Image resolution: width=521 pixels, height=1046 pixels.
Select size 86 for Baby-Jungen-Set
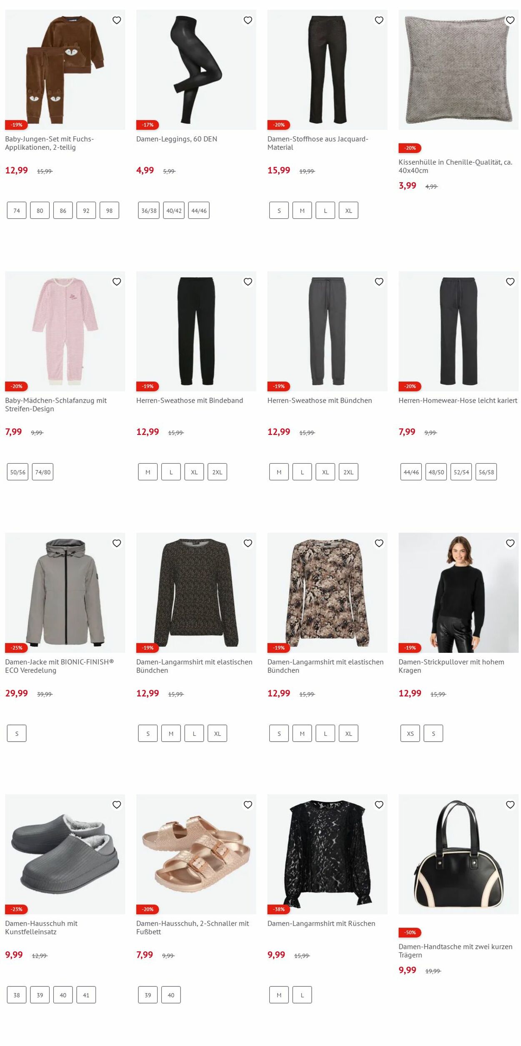point(63,211)
